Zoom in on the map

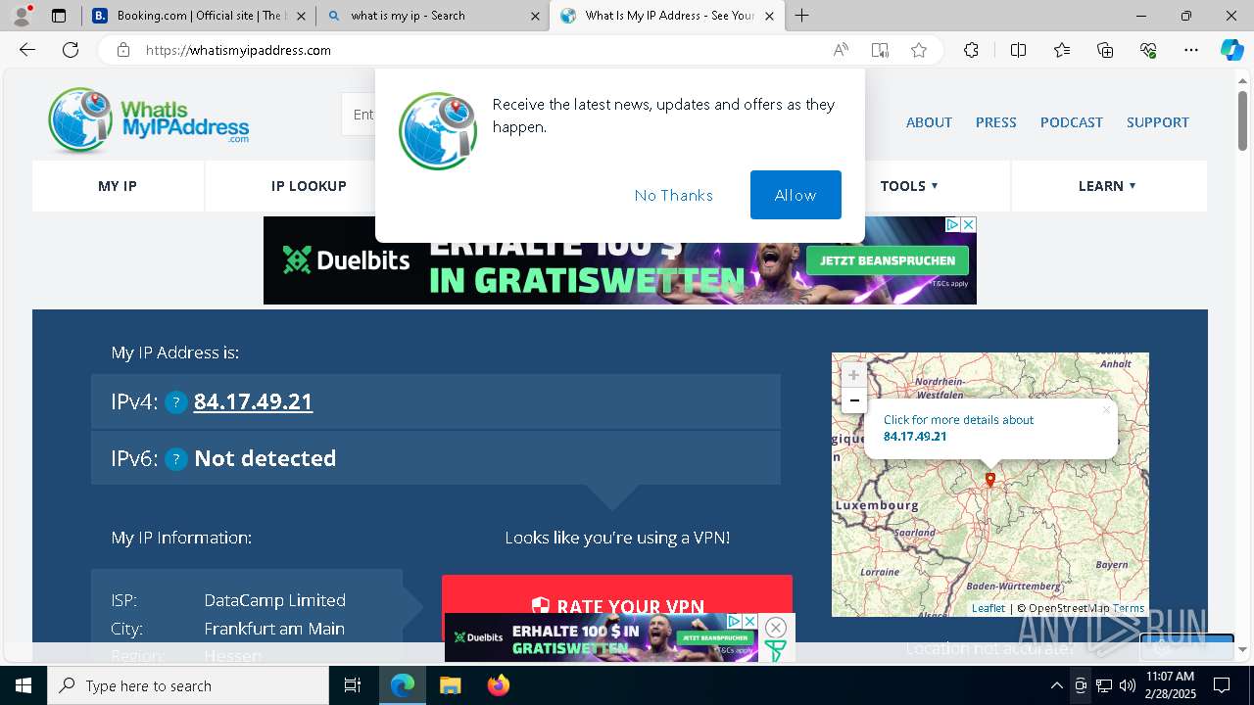tap(853, 375)
